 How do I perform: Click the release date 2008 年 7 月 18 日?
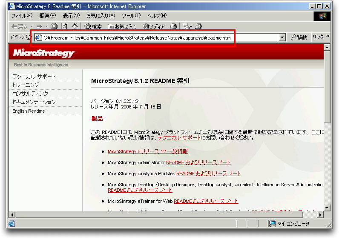coord(141,107)
